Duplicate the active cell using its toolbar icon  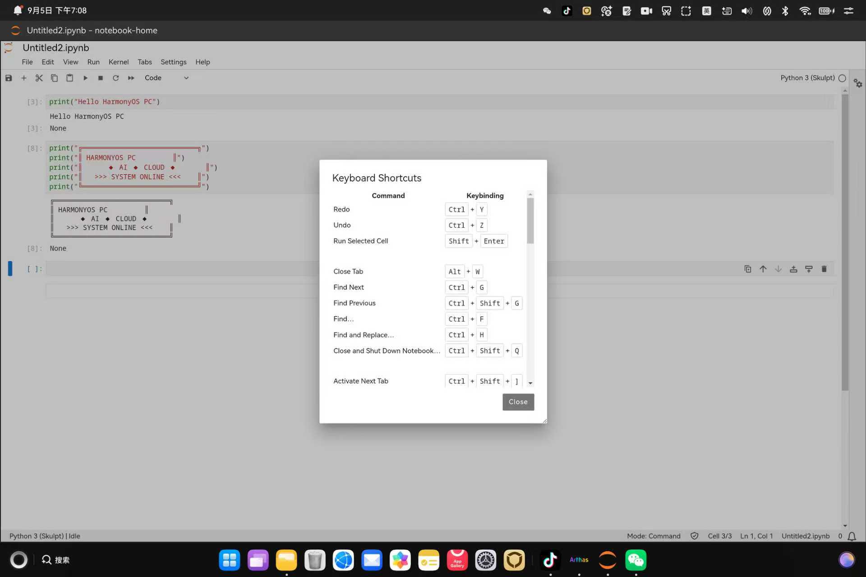click(748, 269)
